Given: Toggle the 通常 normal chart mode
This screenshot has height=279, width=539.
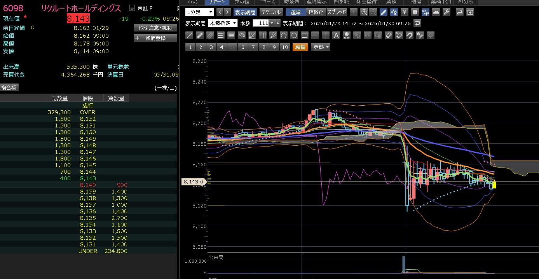Looking at the screenshot, I should (295, 12).
